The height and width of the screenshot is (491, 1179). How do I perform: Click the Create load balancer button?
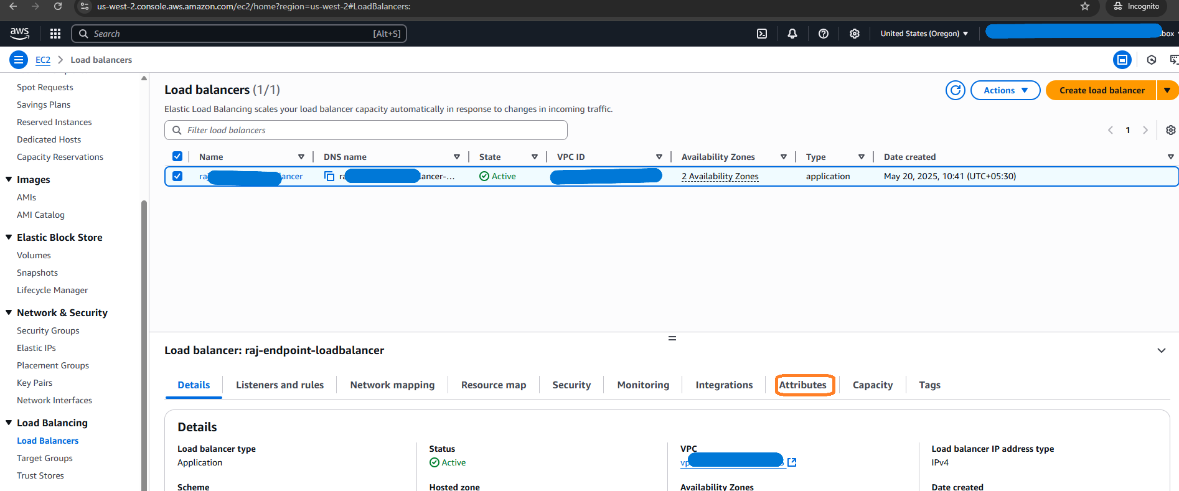point(1101,90)
